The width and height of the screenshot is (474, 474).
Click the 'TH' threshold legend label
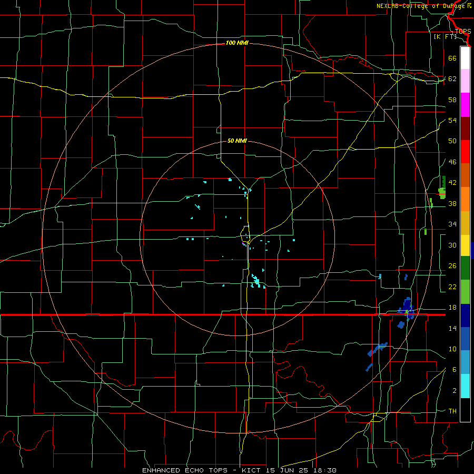click(x=452, y=411)
